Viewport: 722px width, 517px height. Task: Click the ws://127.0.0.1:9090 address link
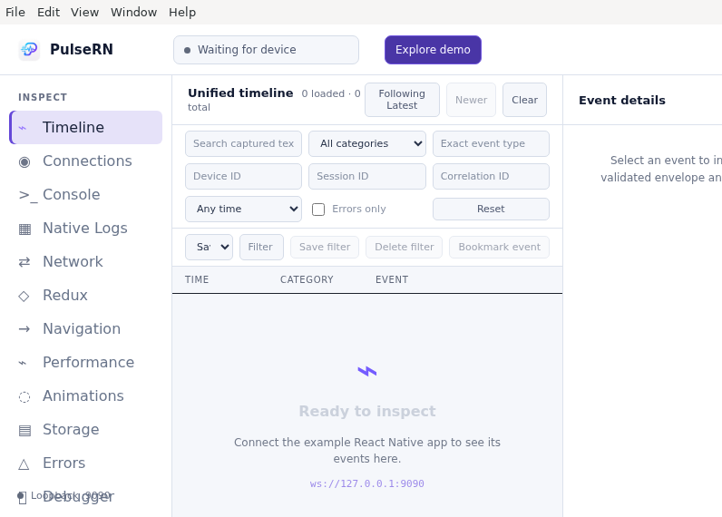(367, 483)
